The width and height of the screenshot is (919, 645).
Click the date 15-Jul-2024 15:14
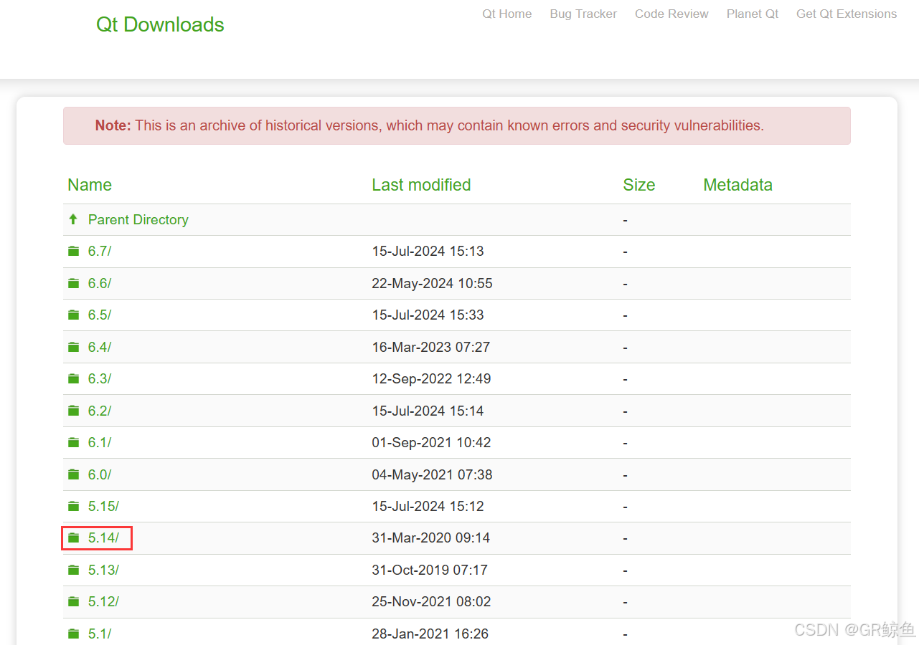click(x=428, y=411)
